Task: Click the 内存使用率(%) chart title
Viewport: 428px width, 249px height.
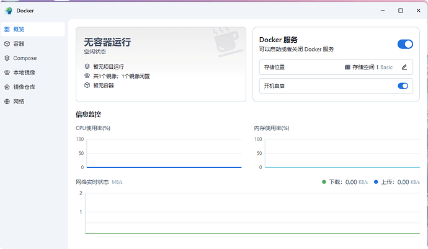Action: pos(271,128)
